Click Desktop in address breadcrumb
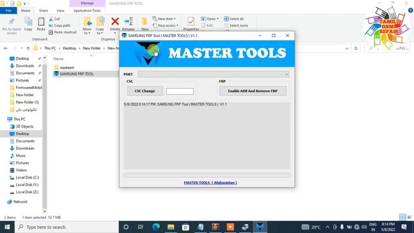Viewport: 414px width, 233px height. (x=69, y=49)
